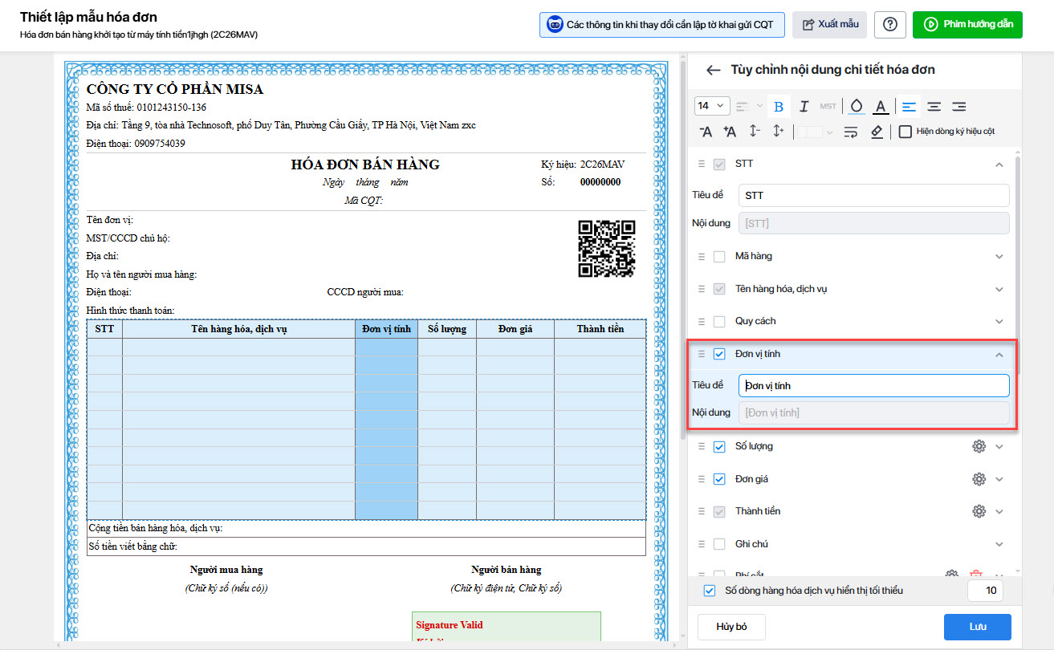This screenshot has width=1054, height=650.
Task: Click the Lưu save button
Action: pos(977,627)
